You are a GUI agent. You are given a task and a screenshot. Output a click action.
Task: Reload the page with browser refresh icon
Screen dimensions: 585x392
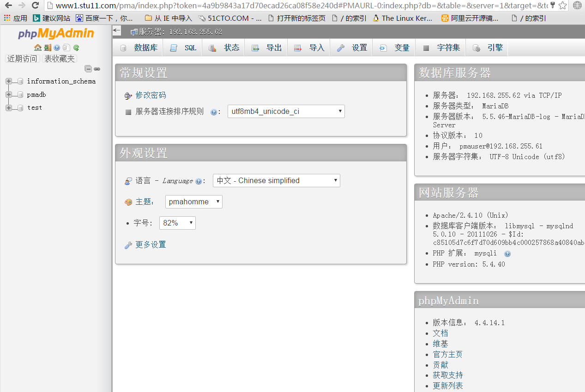(35, 6)
